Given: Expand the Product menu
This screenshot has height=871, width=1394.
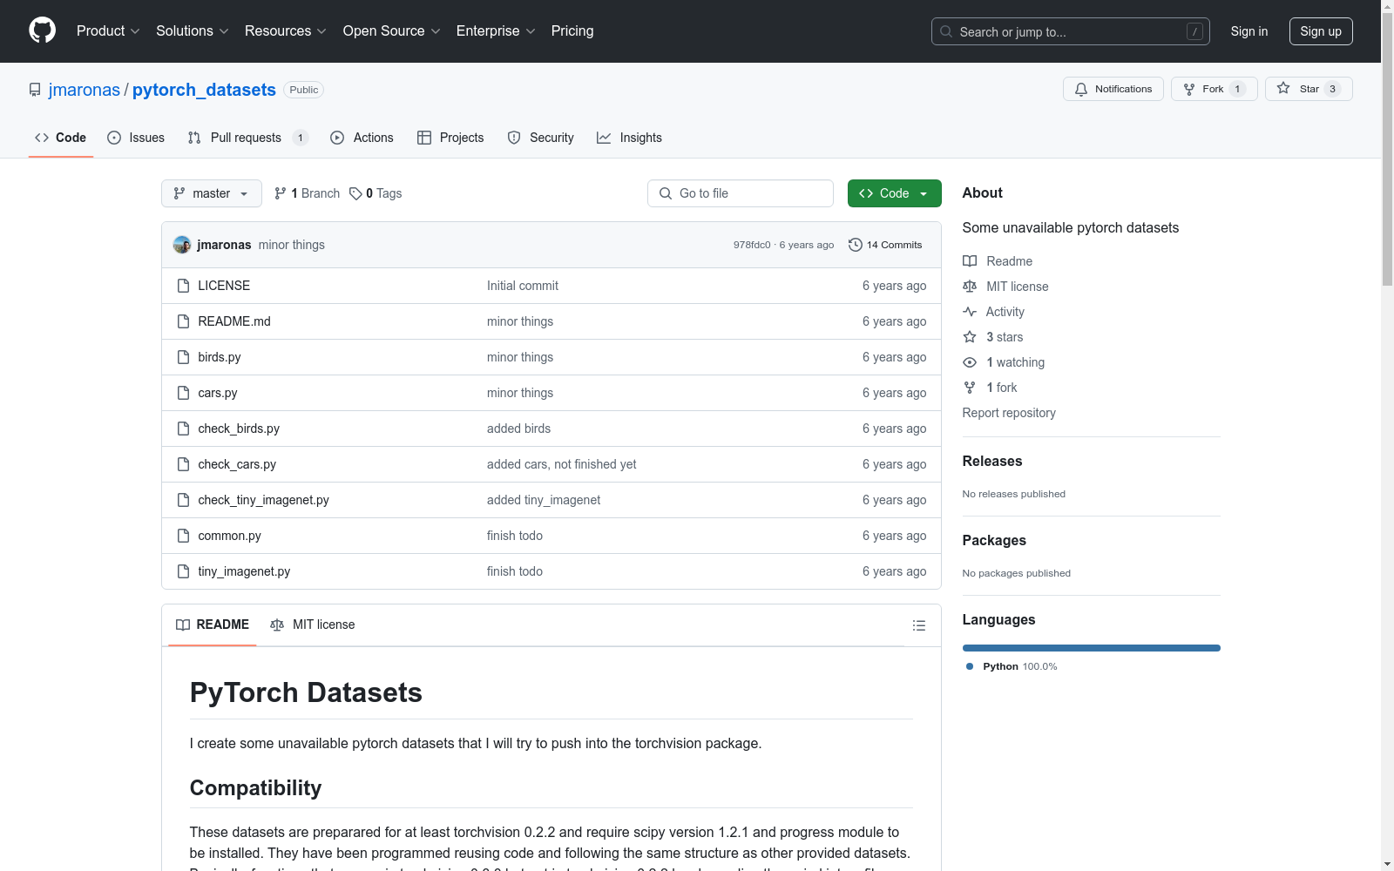Looking at the screenshot, I should (x=108, y=30).
